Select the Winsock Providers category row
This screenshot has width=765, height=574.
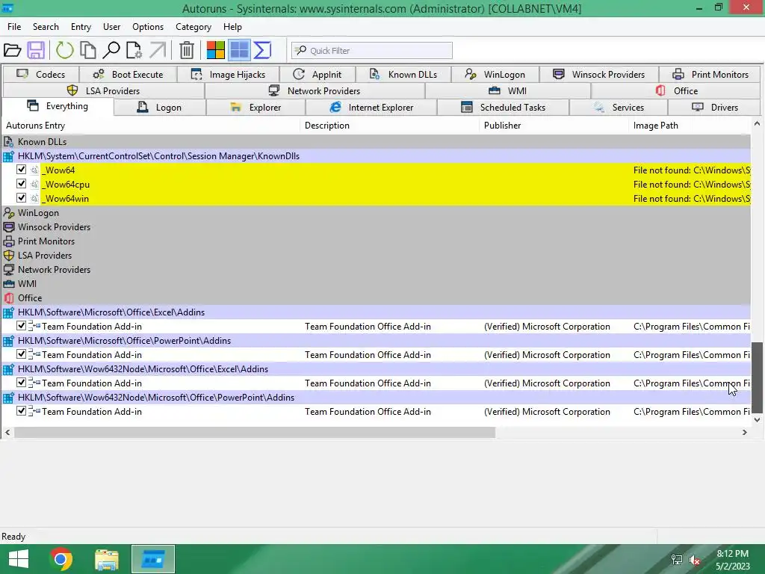coord(376,227)
